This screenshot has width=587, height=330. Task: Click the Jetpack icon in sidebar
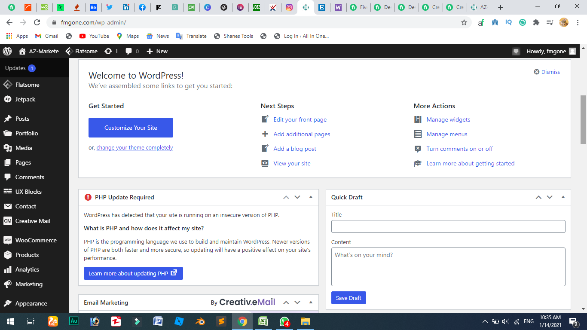click(7, 99)
